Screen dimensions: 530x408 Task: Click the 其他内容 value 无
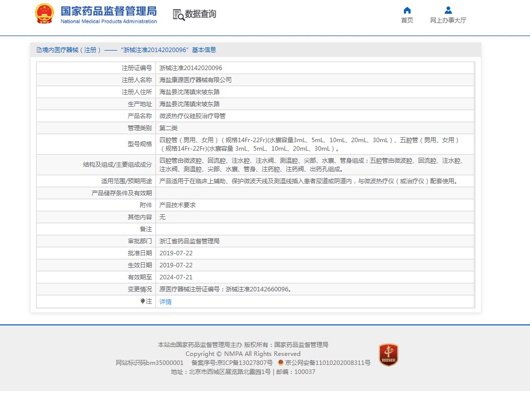click(162, 217)
